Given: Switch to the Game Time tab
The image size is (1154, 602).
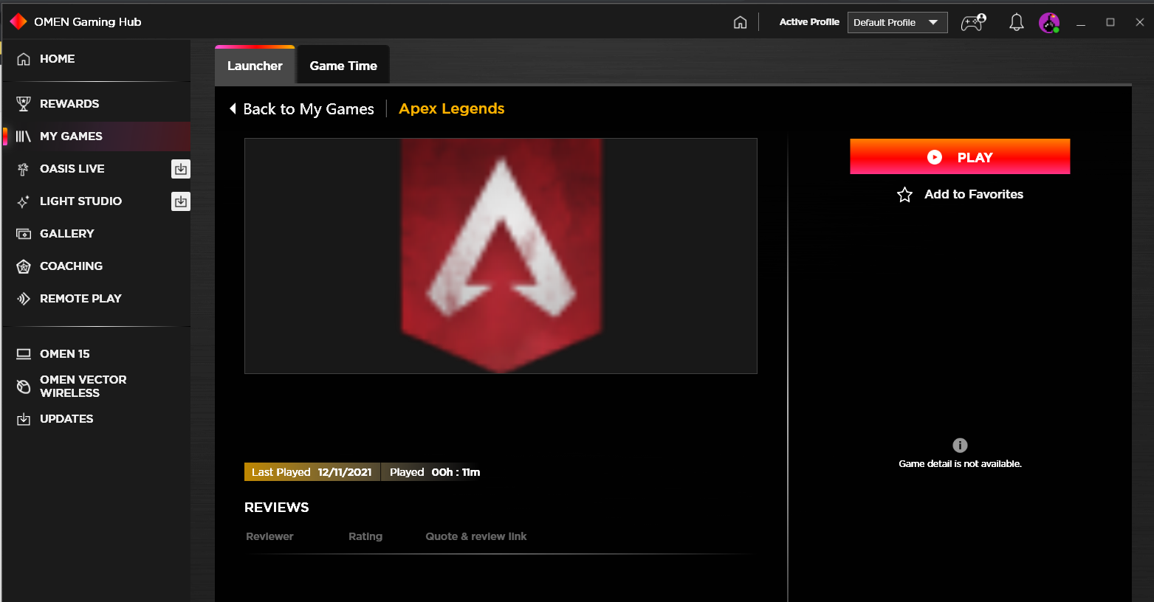Looking at the screenshot, I should 343,66.
